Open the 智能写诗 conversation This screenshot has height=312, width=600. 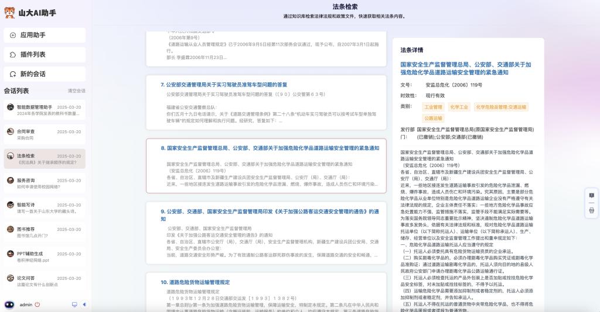45,207
